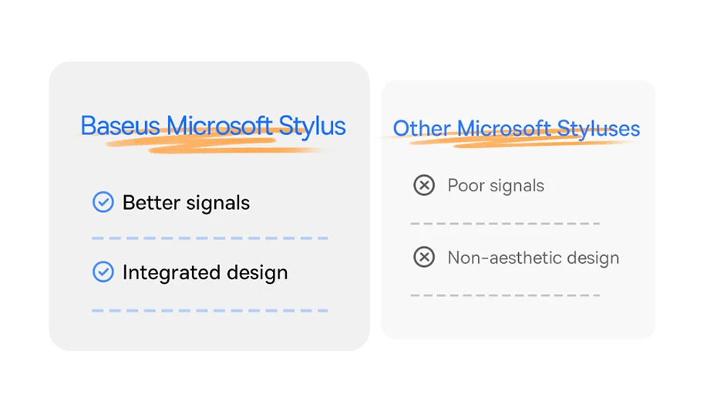Screen dimensions: 717x402
Task: Click the word Other in the right heading
Action: 422,128
